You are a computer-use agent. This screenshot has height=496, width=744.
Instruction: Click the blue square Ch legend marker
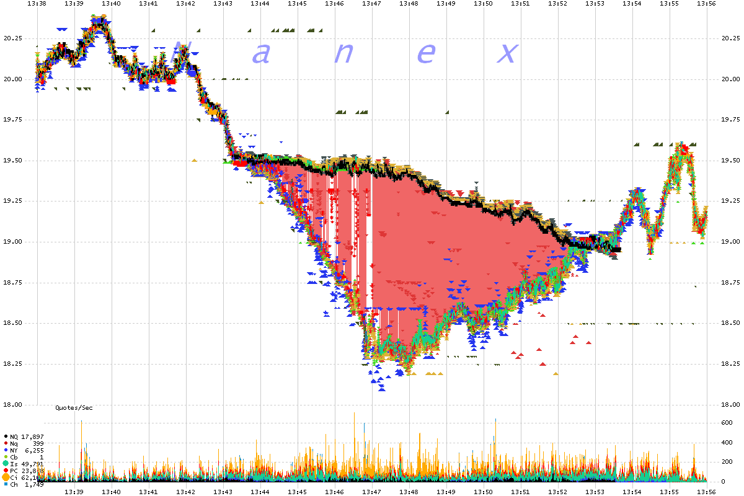[6, 484]
